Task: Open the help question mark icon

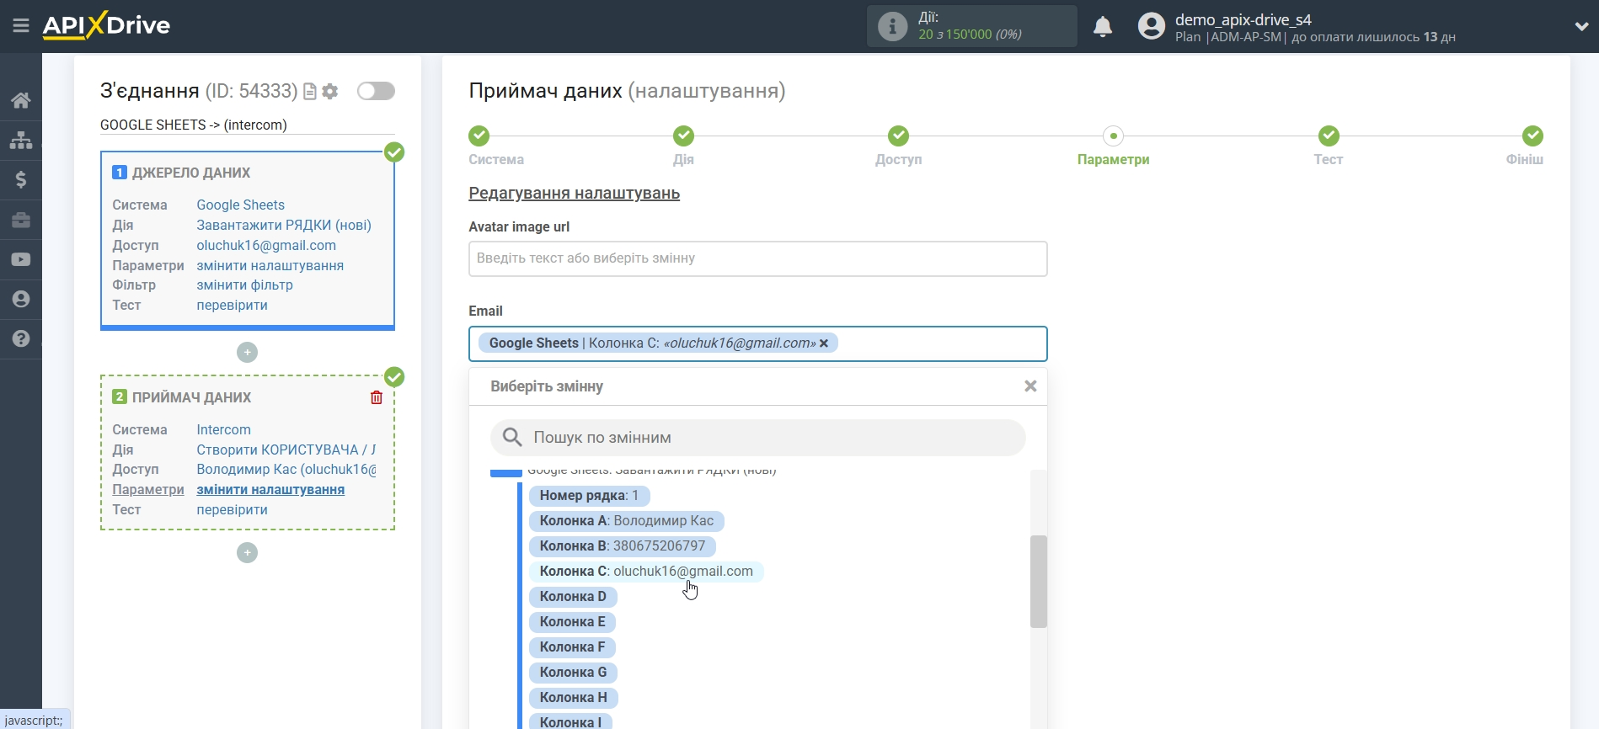Action: click(21, 338)
